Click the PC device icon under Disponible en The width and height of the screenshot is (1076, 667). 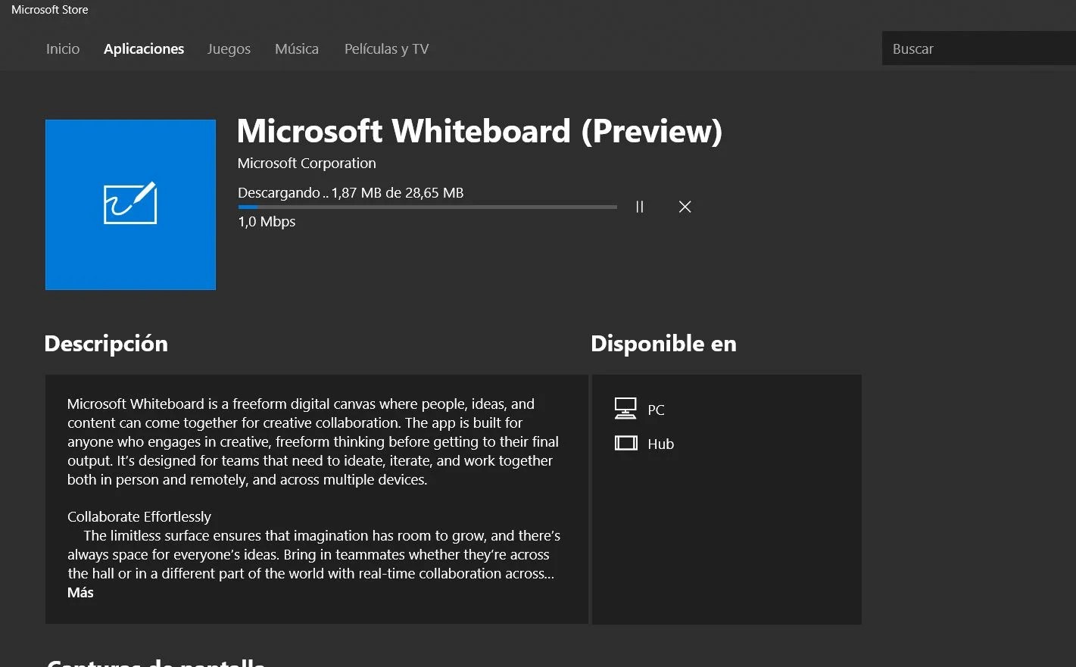(625, 407)
